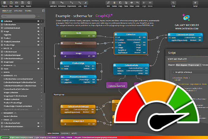Collapse the GraphQL schema.js script section
Viewport: 208px width, 139px height.
click(173, 72)
